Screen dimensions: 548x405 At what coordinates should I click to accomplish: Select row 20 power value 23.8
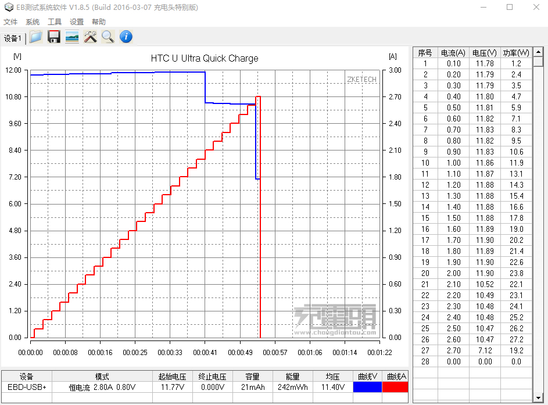(516, 273)
